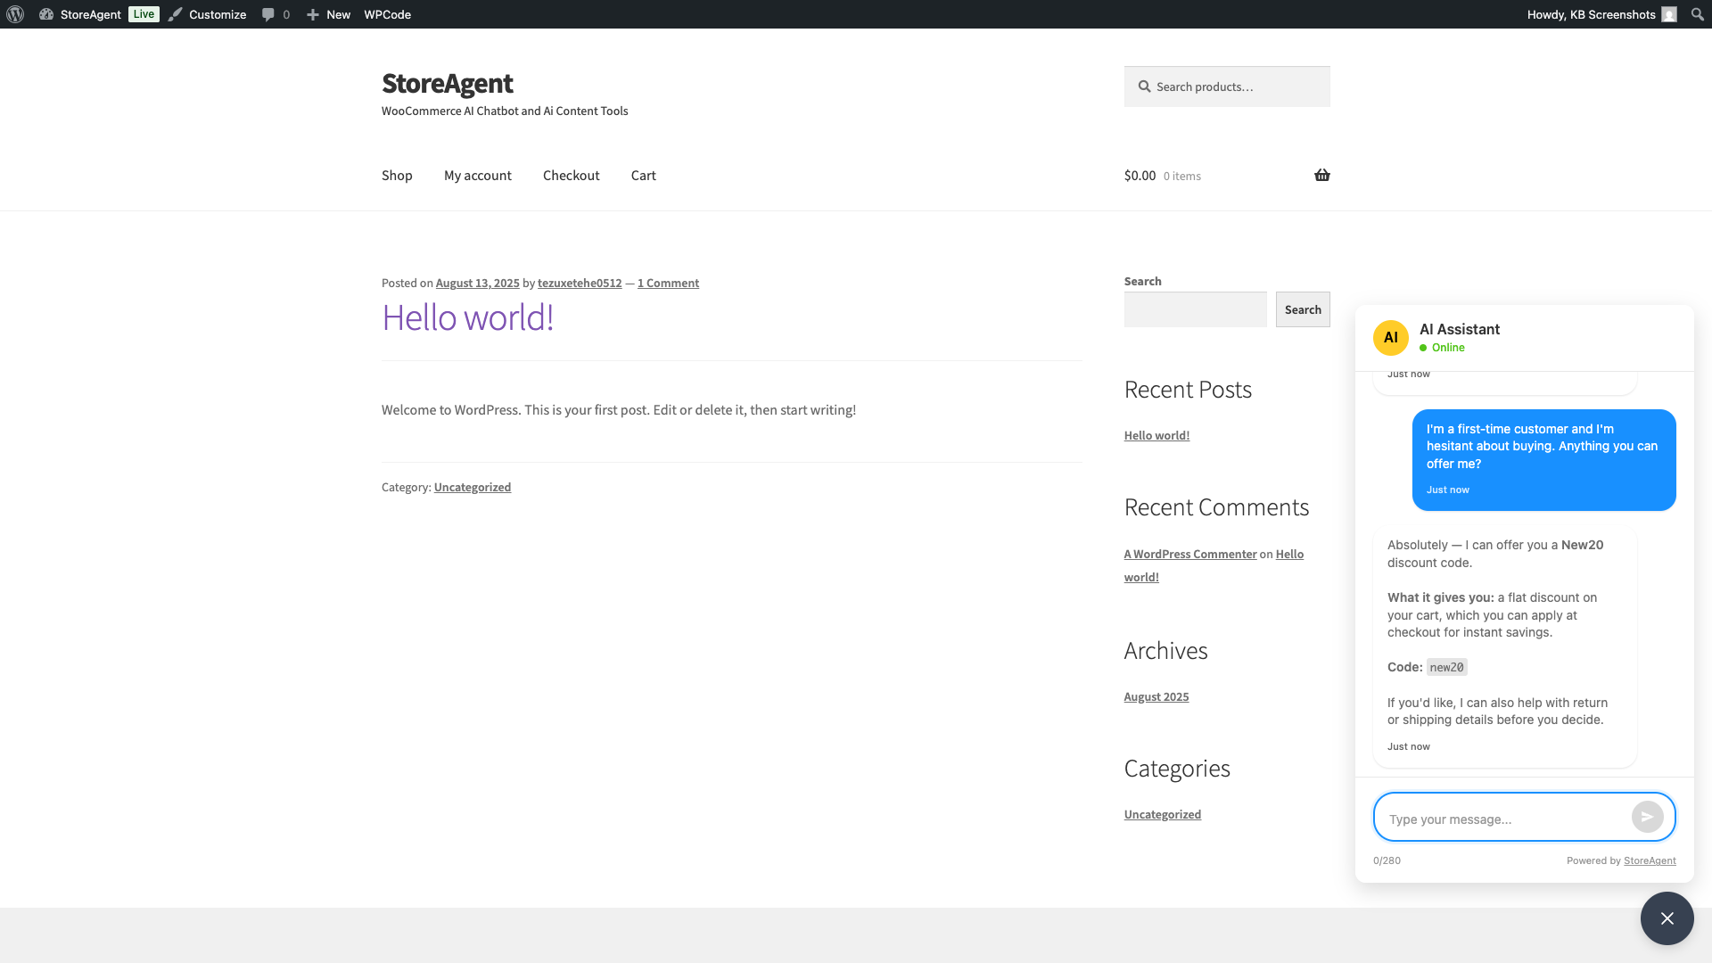Open the Cart page
The image size is (1712, 963).
point(644,176)
